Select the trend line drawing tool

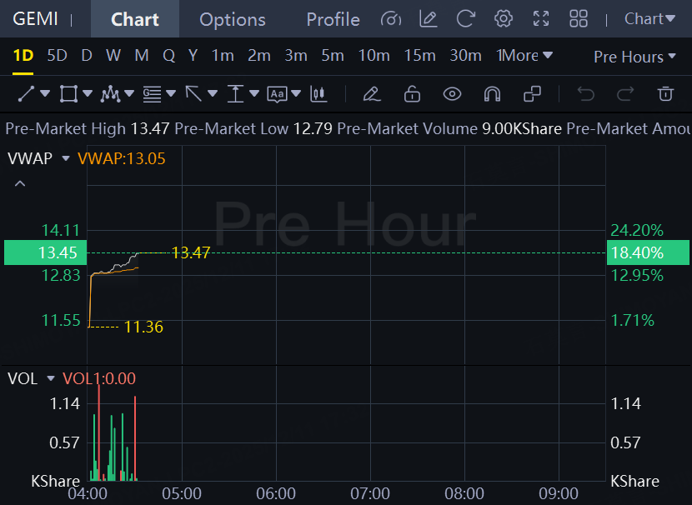[26, 94]
